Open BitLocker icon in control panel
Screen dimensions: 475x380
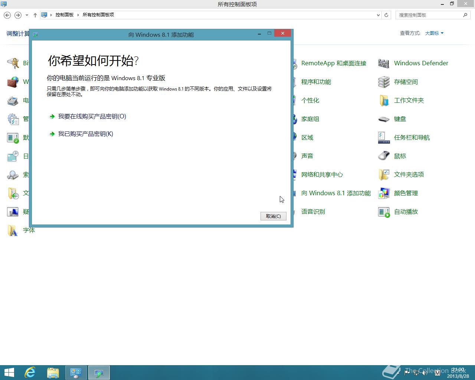[13, 63]
